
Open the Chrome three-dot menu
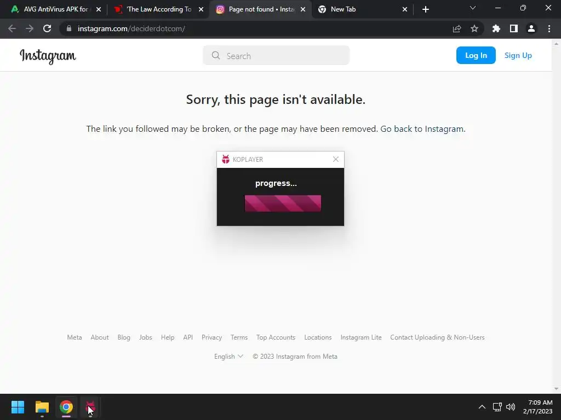pyautogui.click(x=549, y=28)
